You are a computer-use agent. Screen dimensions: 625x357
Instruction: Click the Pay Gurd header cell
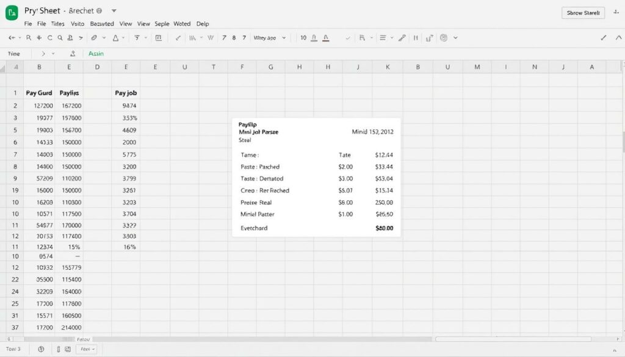(39, 93)
